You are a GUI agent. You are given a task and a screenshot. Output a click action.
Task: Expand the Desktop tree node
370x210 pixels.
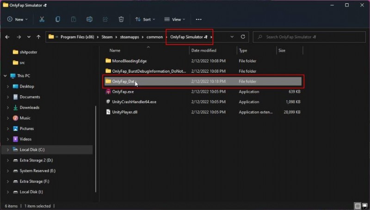click(x=8, y=86)
